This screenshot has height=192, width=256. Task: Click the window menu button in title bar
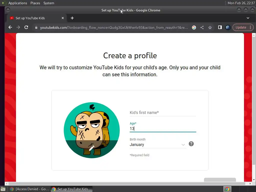click(x=8, y=10)
